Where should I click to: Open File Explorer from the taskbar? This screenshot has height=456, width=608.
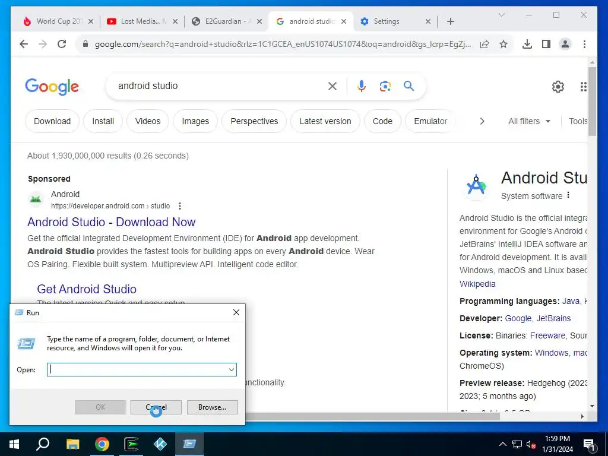click(72, 444)
